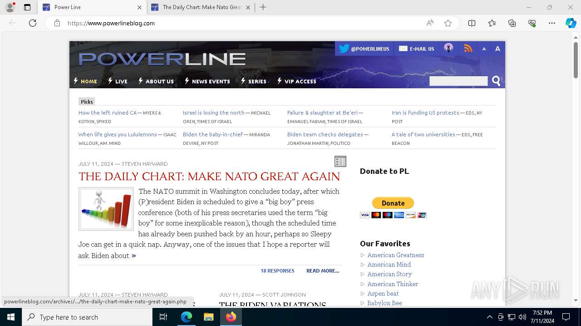Open the tab actions menu icon
The width and height of the screenshot is (581, 326).
27,7
